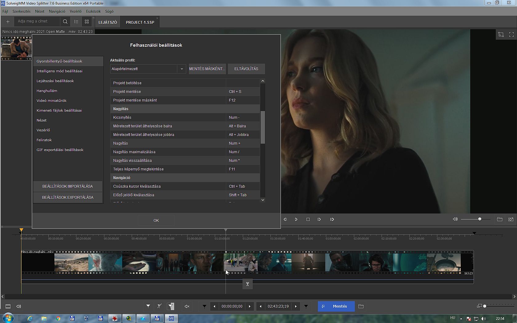Image resolution: width=517 pixels, height=323 pixels.
Task: Enter fullscreen preview mode
Action: click(x=511, y=34)
